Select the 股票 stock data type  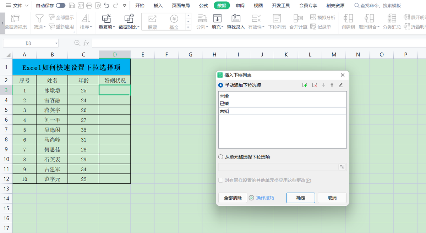coord(152,22)
